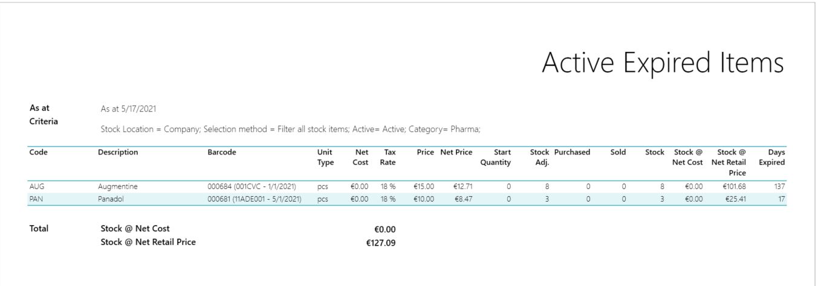
Task: Click the 137 days expired value
Action: coord(779,186)
